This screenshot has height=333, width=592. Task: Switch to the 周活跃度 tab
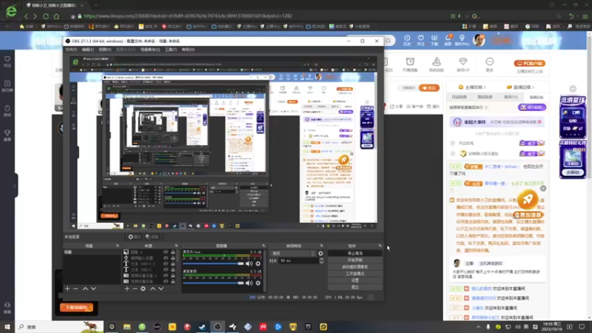pos(485,98)
